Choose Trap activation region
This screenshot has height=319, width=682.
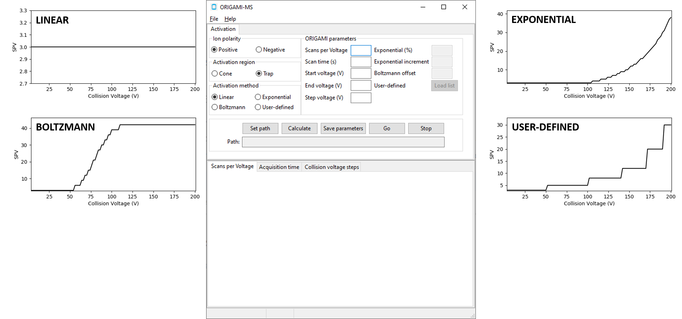pyautogui.click(x=264, y=73)
